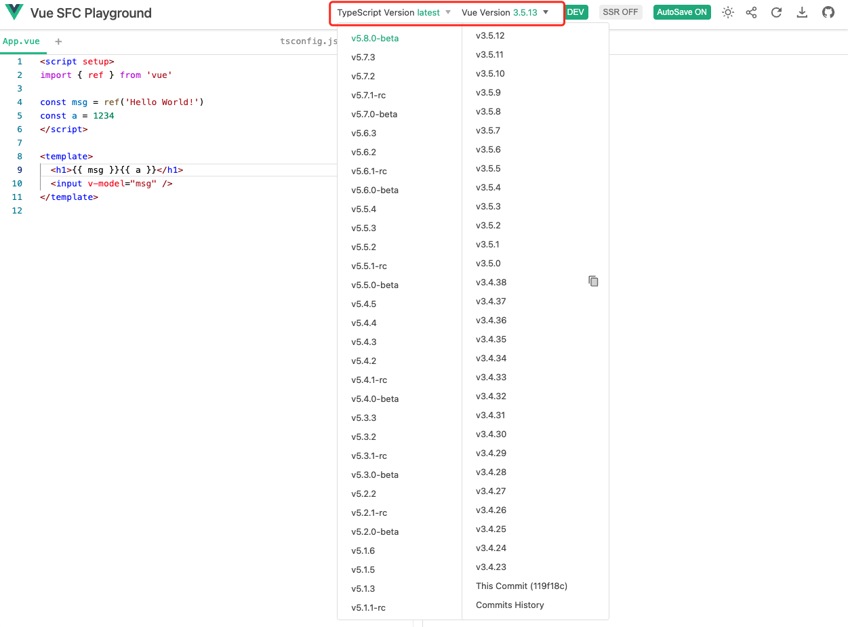Select TypeScript v5.6.3
Viewport: 848px width, 627px height.
(363, 134)
